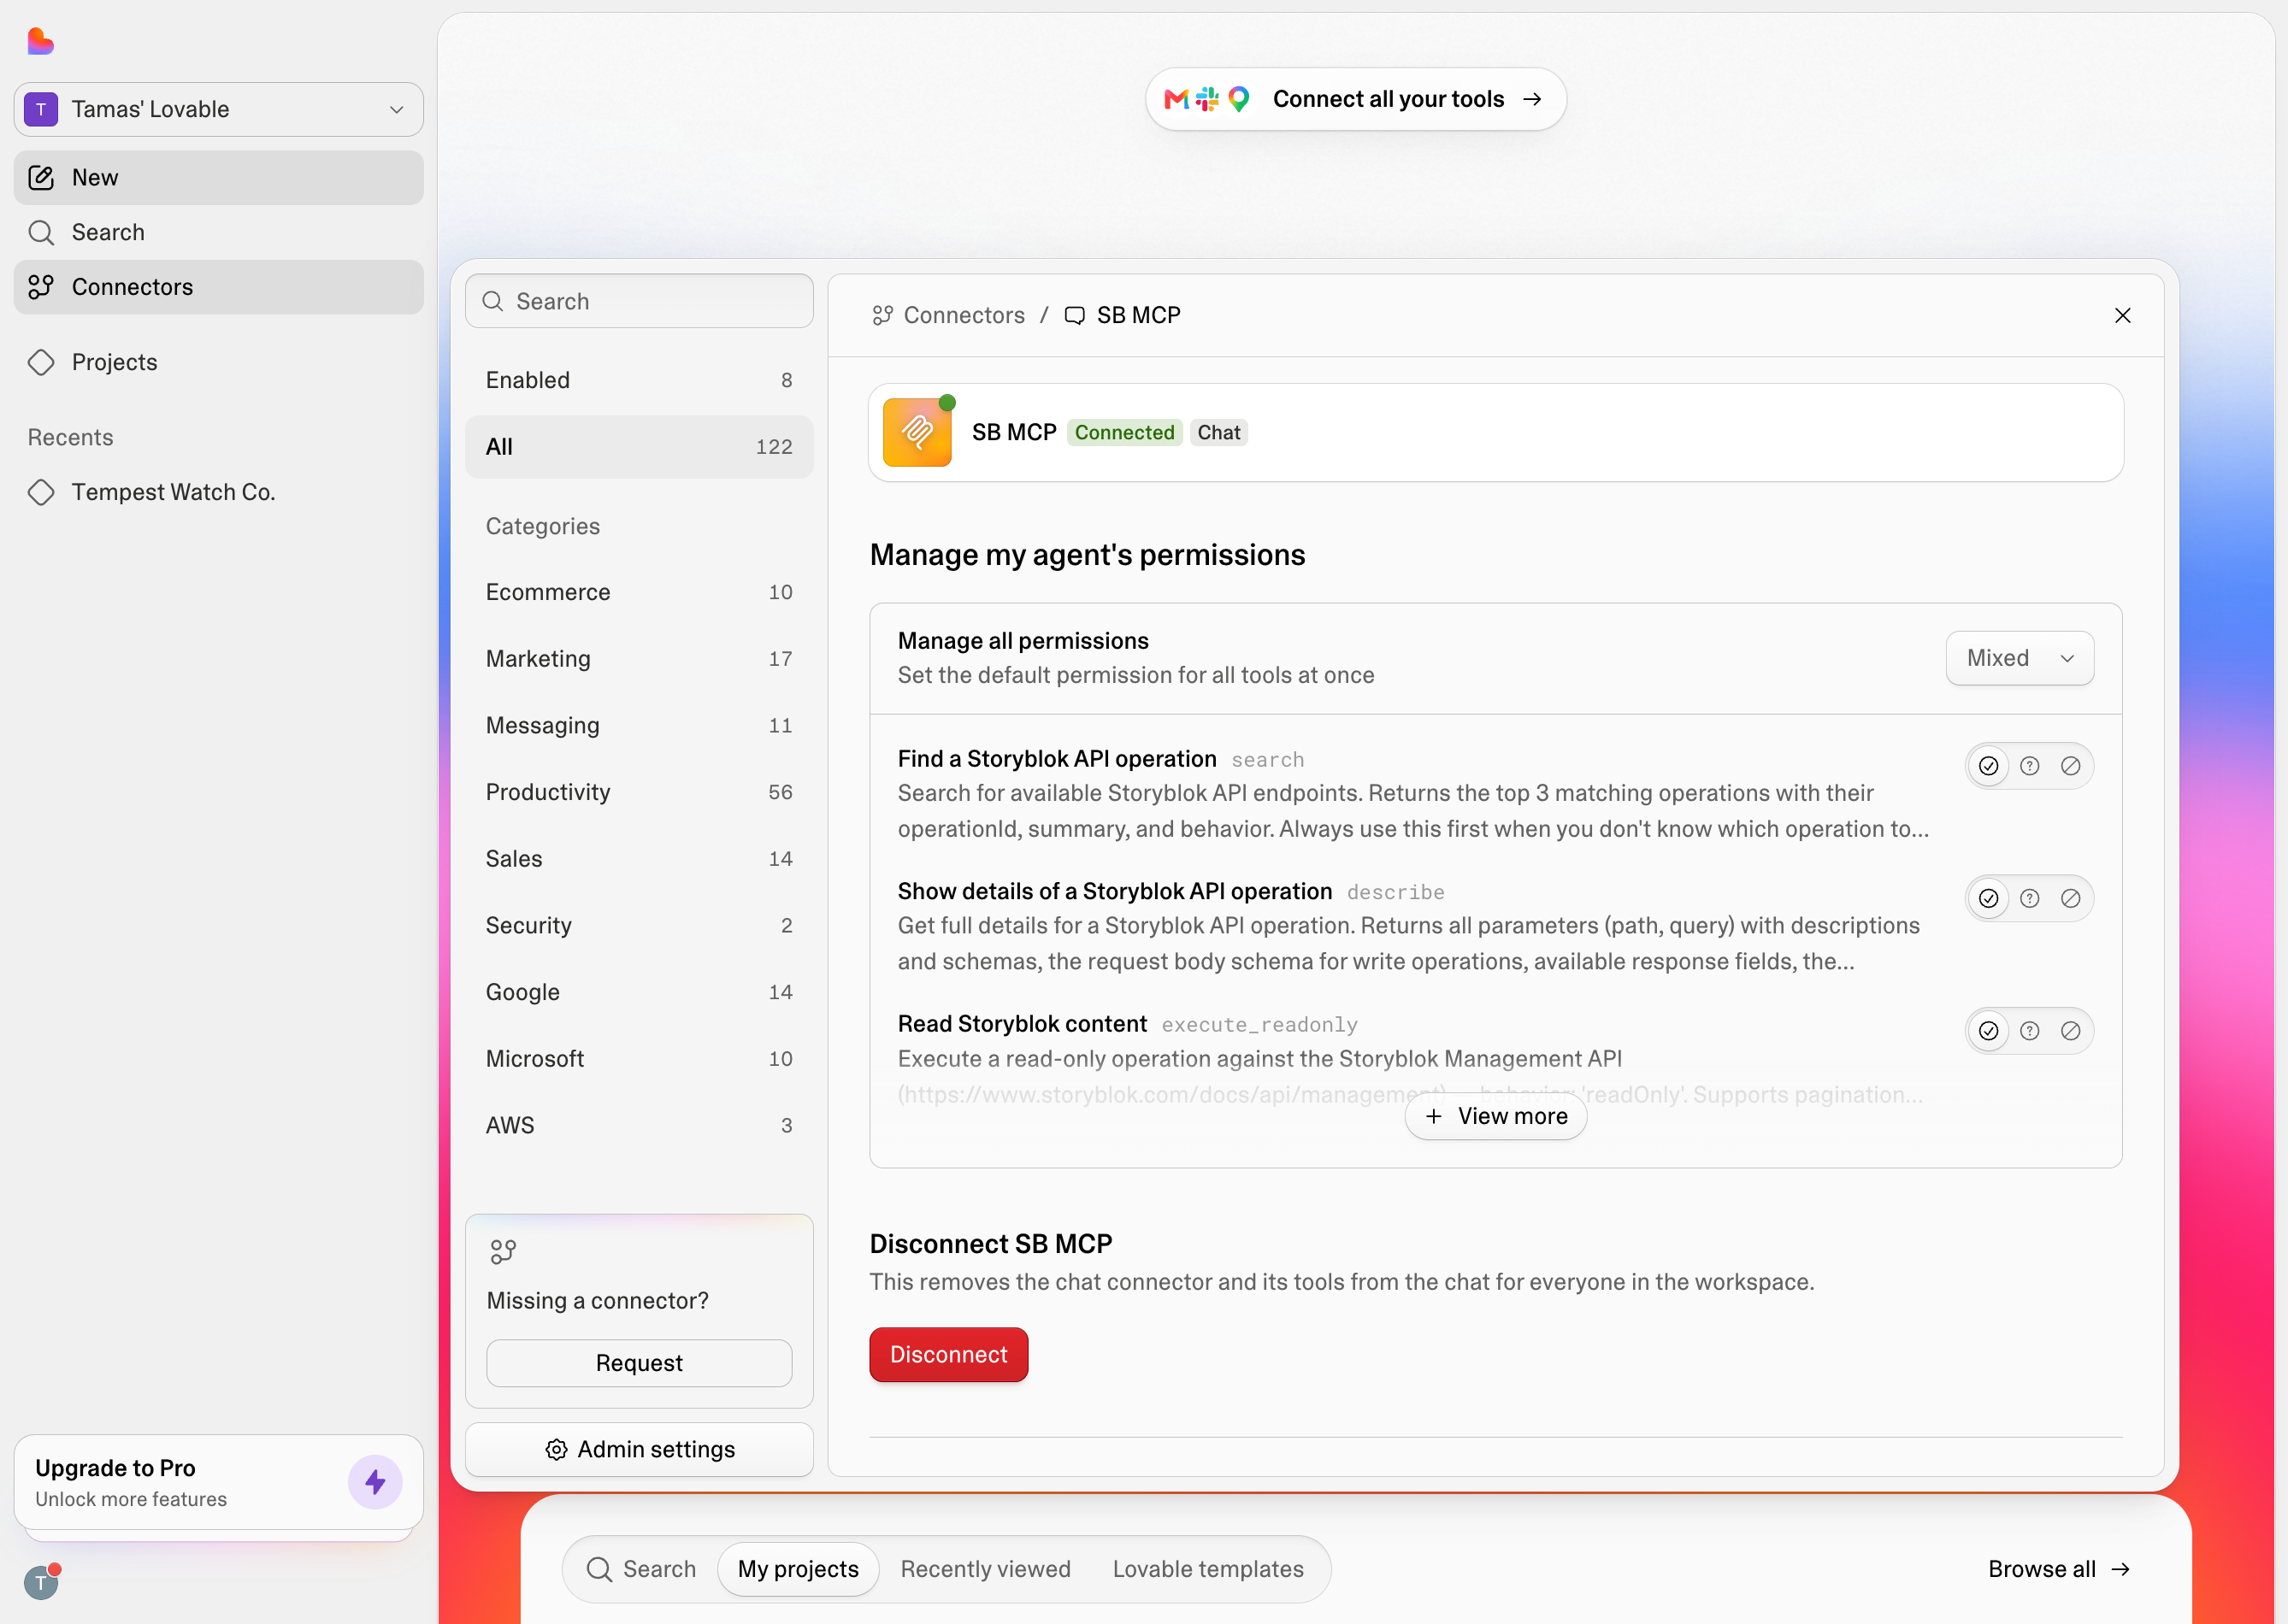Click the SB MCP breadcrumb chat icon
Viewport: 2288px width, 1624px height.
[1075, 315]
